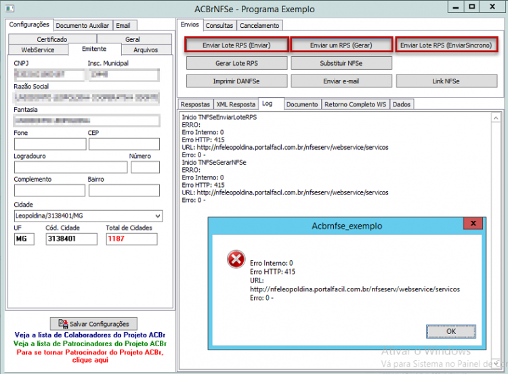Click the red error icon in dialog

[x=236, y=259]
